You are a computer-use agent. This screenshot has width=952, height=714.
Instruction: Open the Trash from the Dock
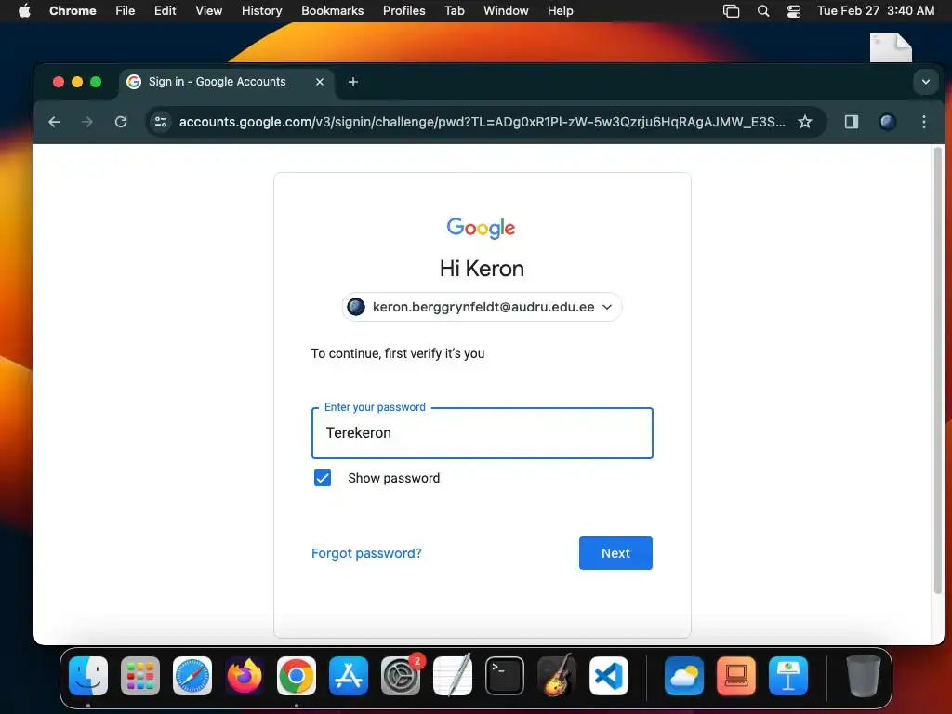[x=863, y=676]
